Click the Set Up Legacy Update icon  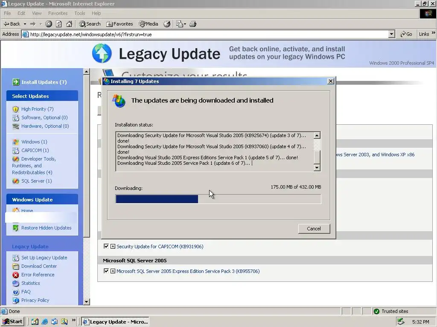(x=16, y=258)
